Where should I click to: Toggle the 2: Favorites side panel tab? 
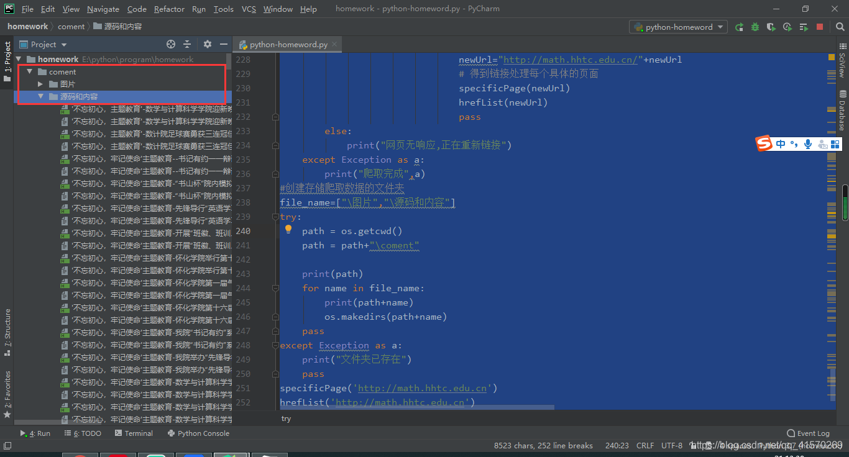7,394
